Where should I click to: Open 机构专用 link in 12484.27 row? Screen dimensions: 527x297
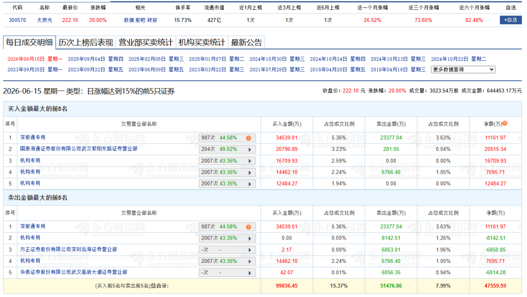(30, 184)
